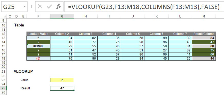
Task: Select result cell showing 84
Action: pos(204,38)
